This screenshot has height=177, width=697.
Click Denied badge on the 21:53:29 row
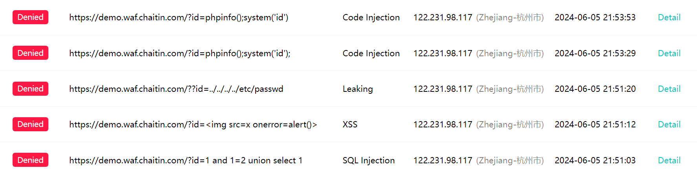point(30,53)
